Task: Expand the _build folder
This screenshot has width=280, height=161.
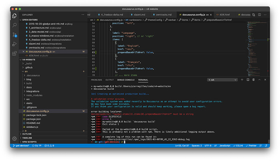Action: pos(53,64)
